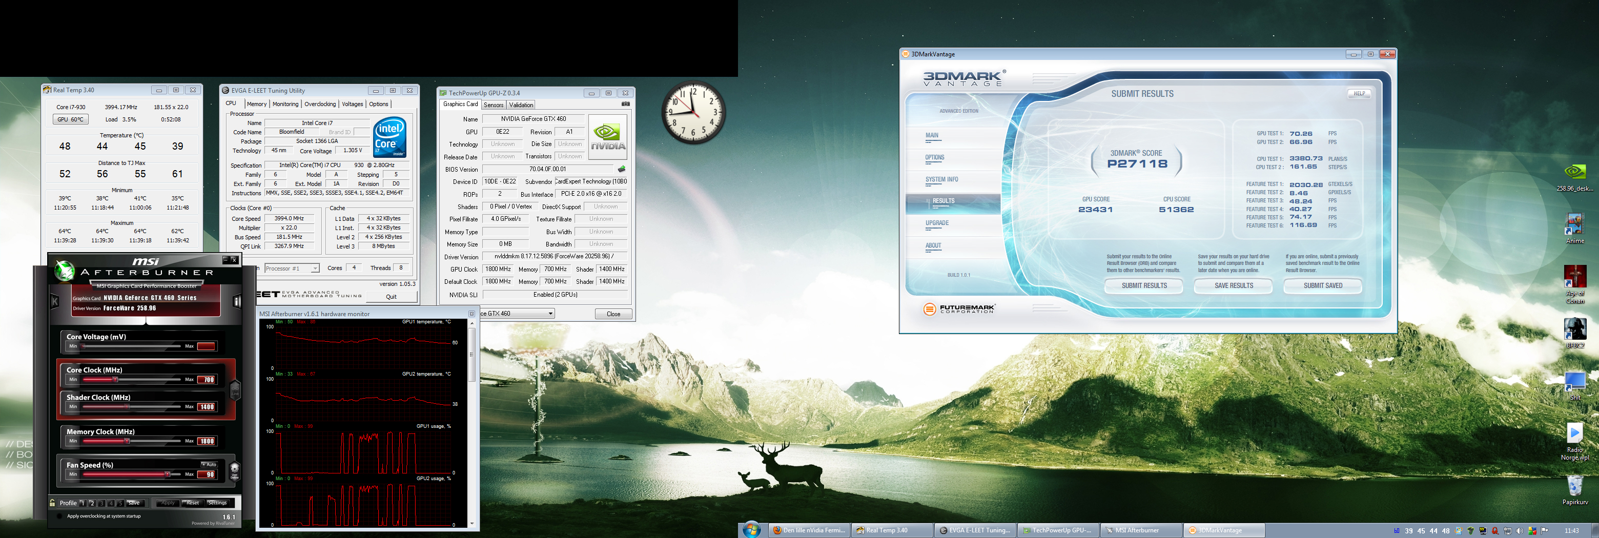The height and width of the screenshot is (538, 1599).
Task: Click the volume speaker tray icon
Action: [1520, 531]
